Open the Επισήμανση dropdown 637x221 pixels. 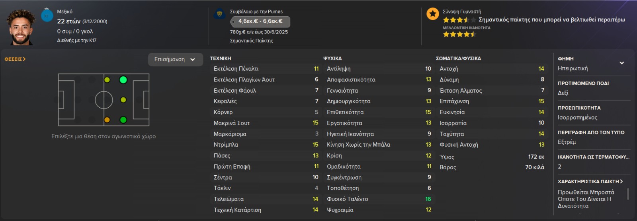click(x=175, y=60)
